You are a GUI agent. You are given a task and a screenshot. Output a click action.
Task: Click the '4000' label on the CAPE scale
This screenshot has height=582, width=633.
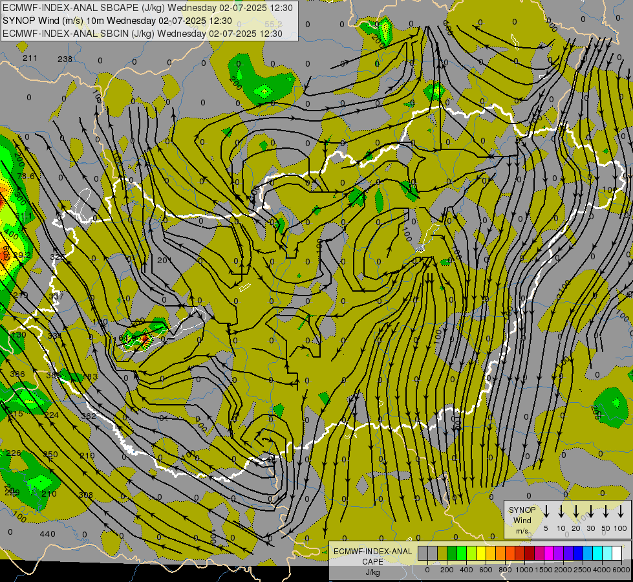pyautogui.click(x=602, y=570)
